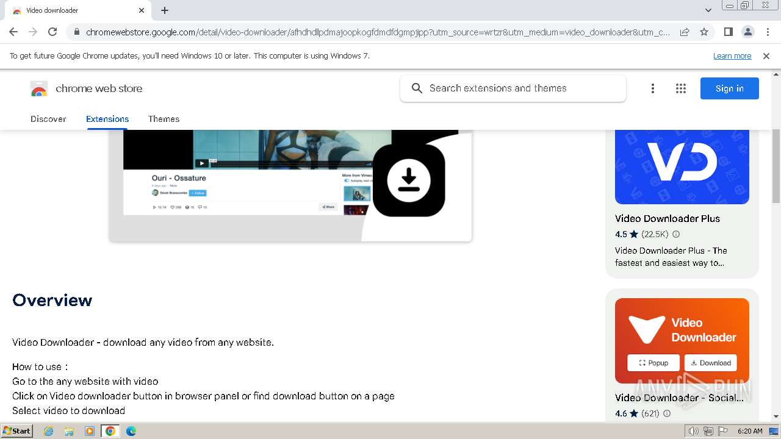
Task: Click the Video Downloader Plus description text
Action: click(x=671, y=257)
